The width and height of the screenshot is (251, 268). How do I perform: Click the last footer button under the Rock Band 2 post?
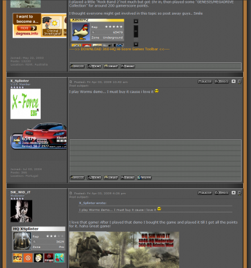coord(128,66)
